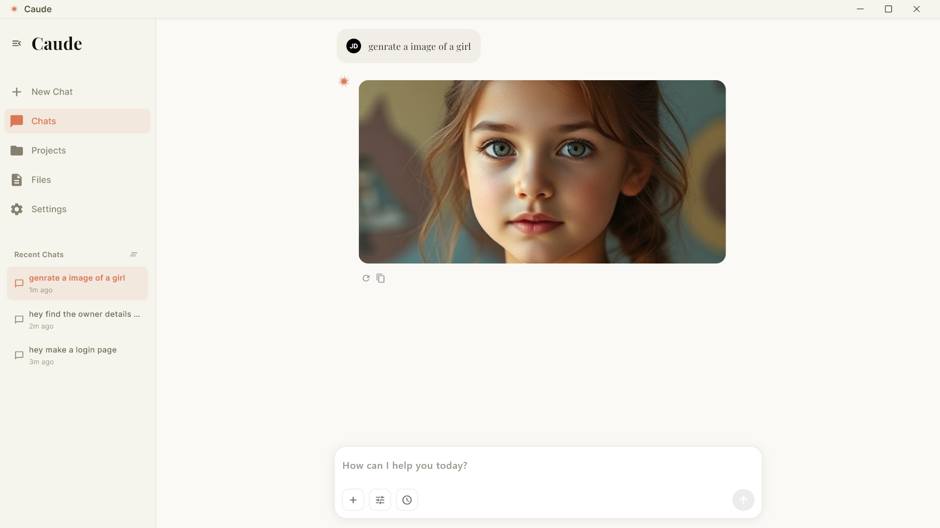Collapse the sidebar with the menu toggle icon
Viewport: 940px width, 528px height.
click(x=17, y=44)
